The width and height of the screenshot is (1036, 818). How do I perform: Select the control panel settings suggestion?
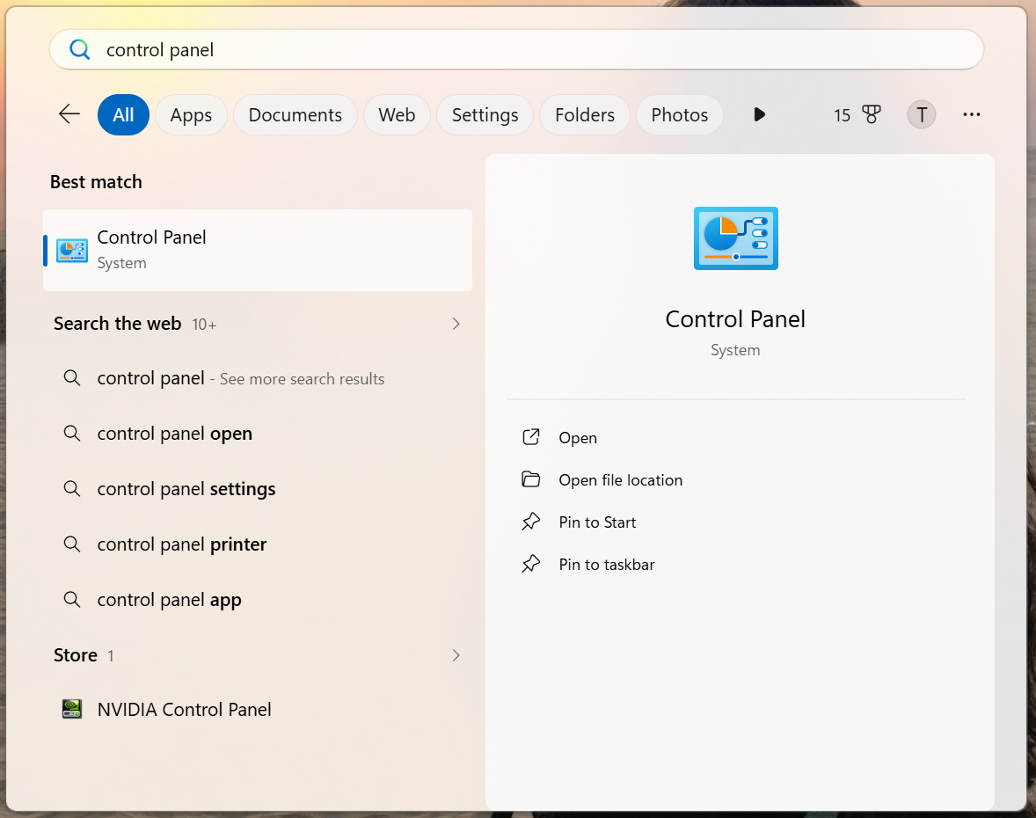[x=258, y=489]
